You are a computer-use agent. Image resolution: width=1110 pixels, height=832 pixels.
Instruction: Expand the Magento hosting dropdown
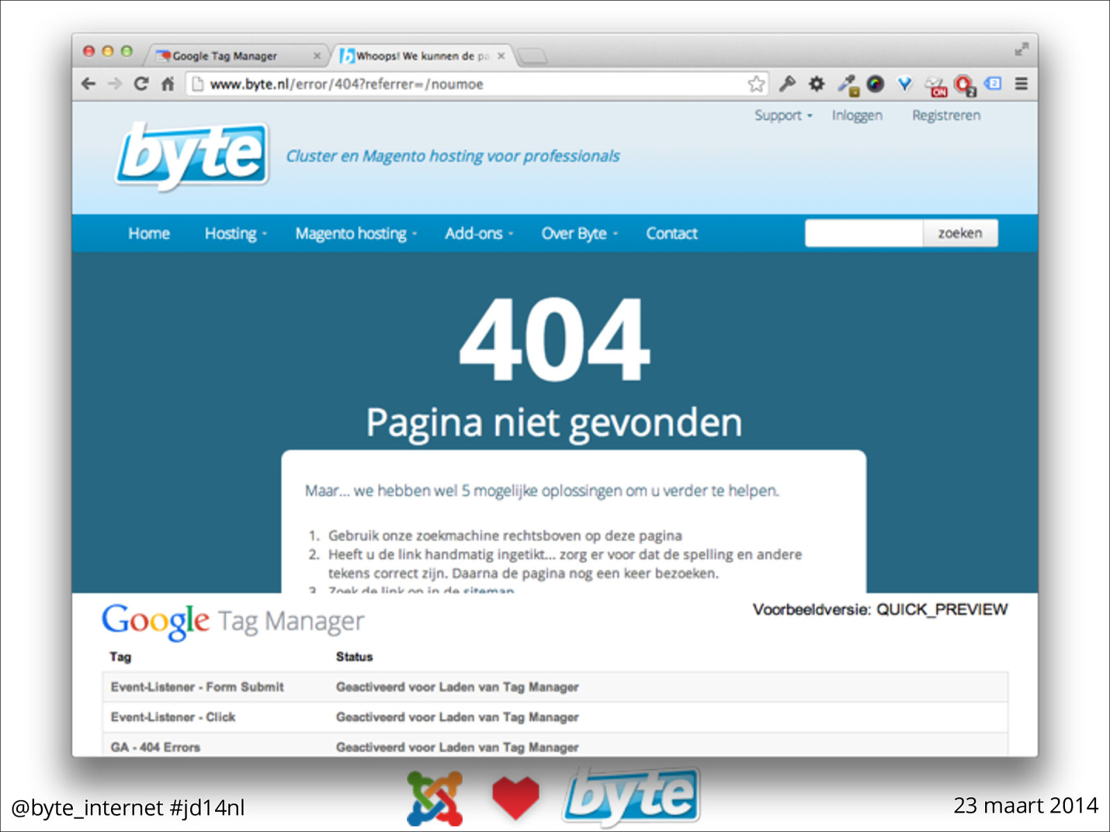pos(356,234)
